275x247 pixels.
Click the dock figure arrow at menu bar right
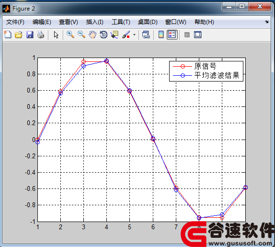coord(266,22)
